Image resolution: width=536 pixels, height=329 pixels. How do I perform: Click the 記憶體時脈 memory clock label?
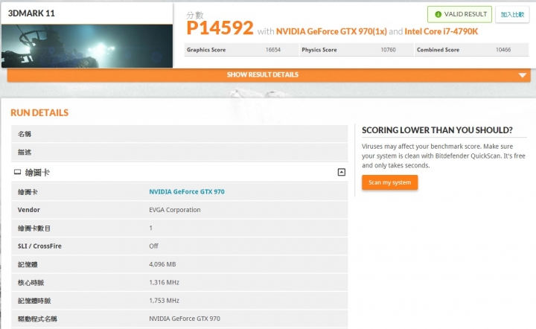coord(33,301)
